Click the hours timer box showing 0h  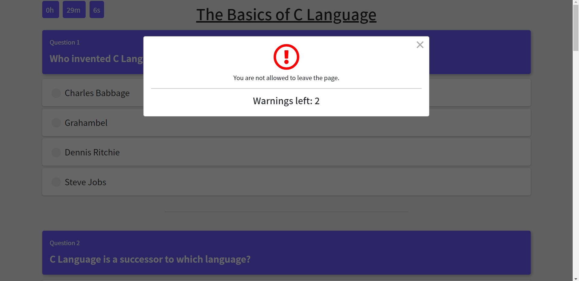tap(51, 10)
